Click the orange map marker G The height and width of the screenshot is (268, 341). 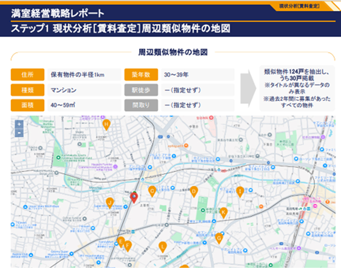219,238
